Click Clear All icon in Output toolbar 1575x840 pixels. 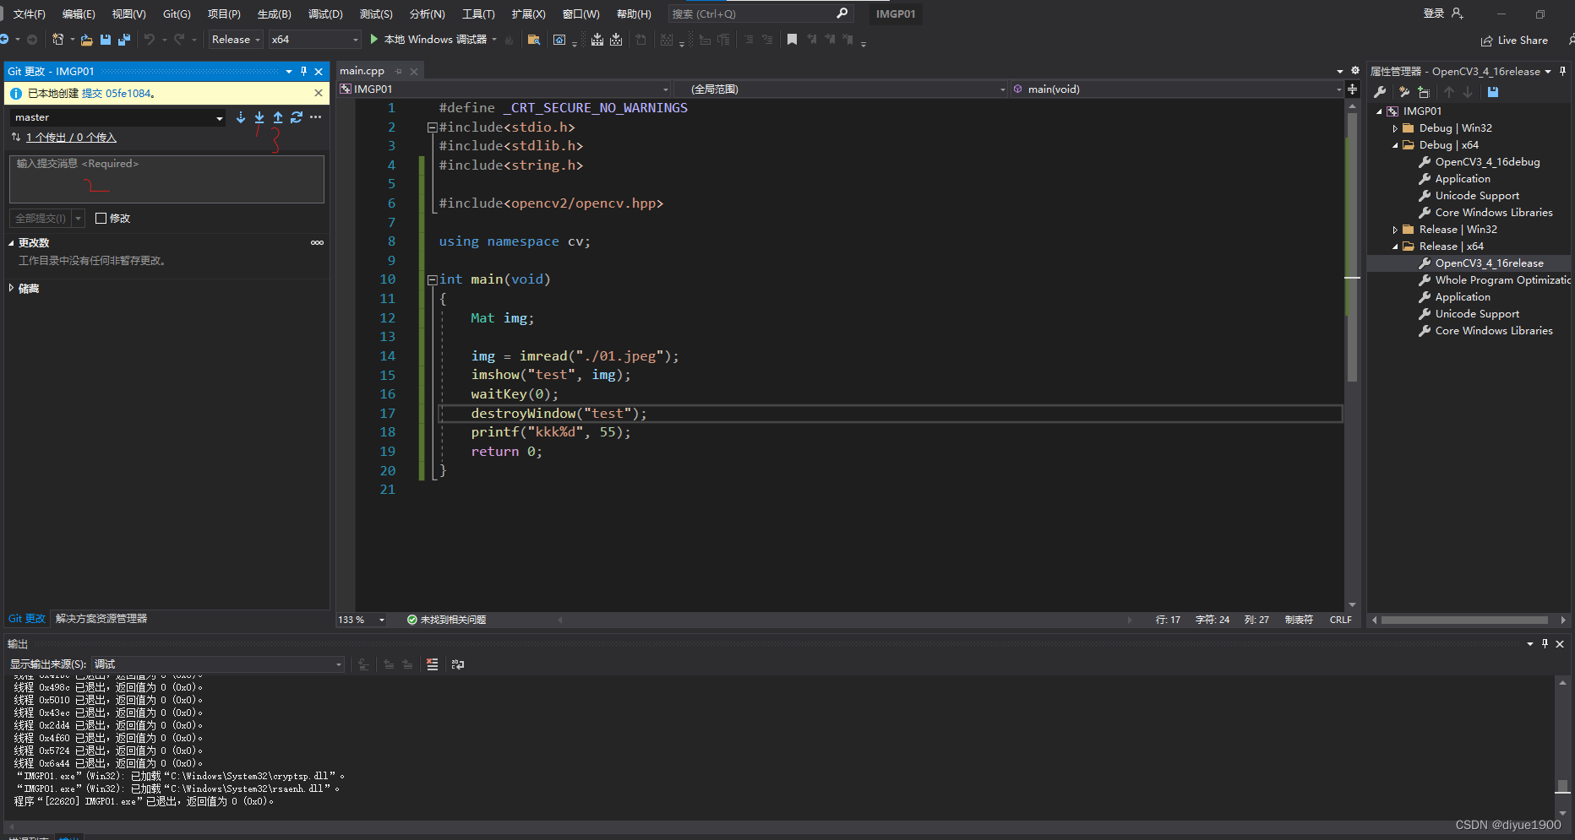[x=433, y=664]
